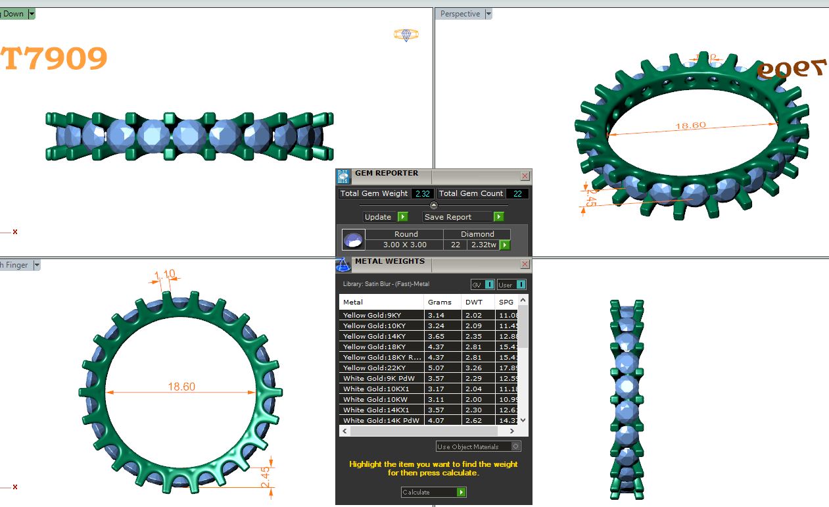Click the round diamond gem thumbnail

pos(353,240)
